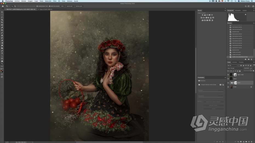The height and width of the screenshot is (143, 255).
Task: Open the Filtro menu
Action: [x=55, y=1]
